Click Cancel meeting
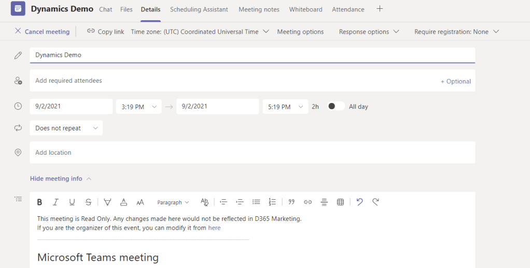Image resolution: width=530 pixels, height=268 pixels. pyautogui.click(x=42, y=32)
